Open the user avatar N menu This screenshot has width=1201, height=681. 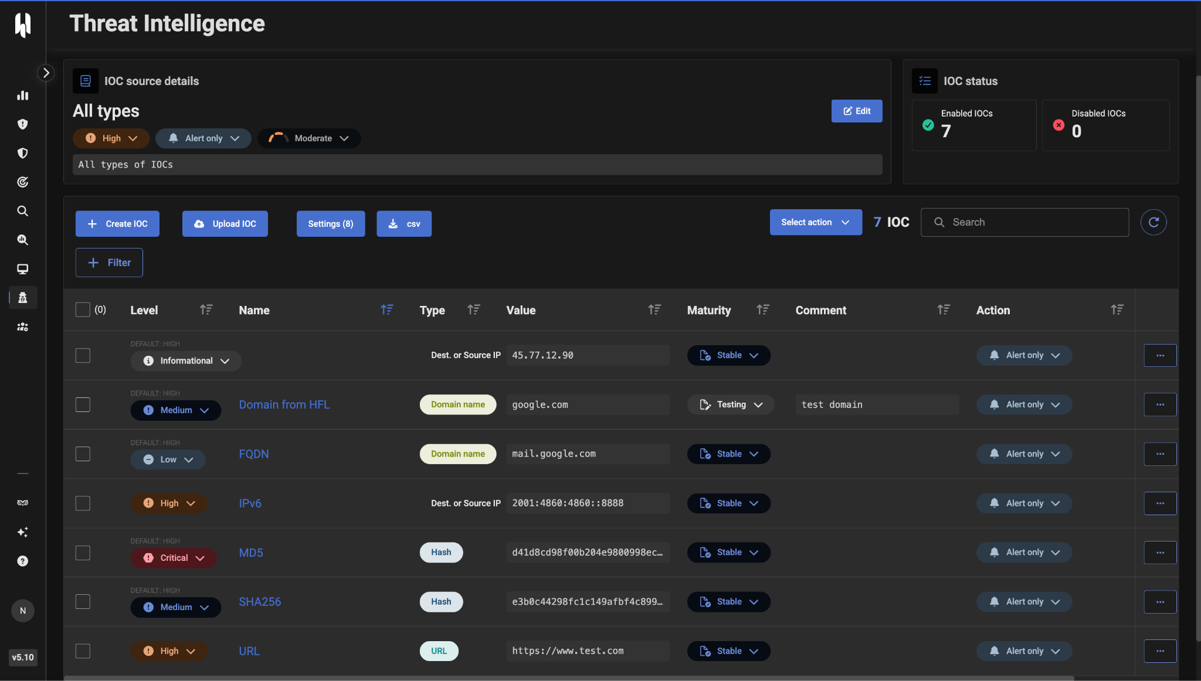tap(23, 611)
